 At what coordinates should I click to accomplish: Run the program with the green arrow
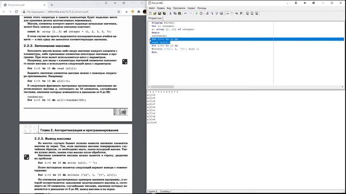[196, 13]
